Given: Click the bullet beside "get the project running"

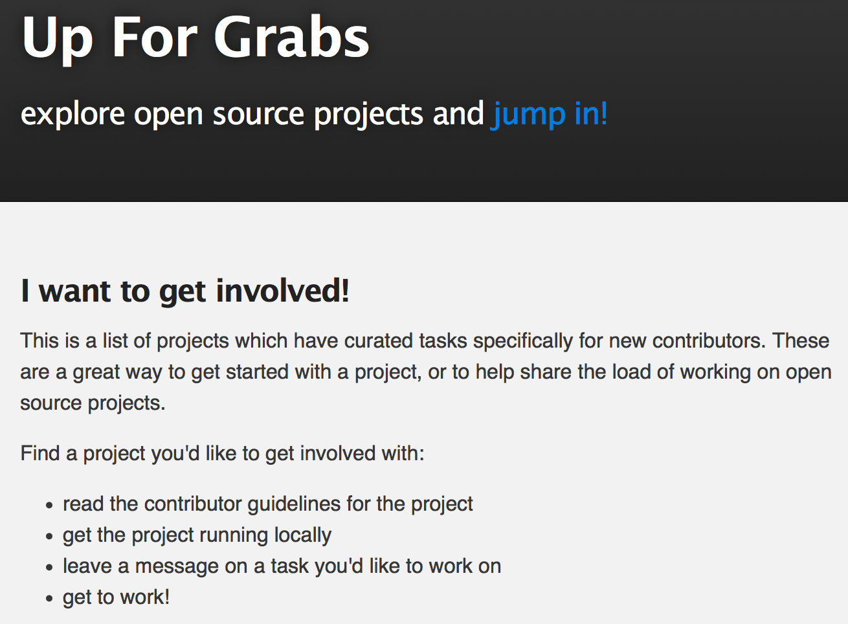Looking at the screenshot, I should point(49,537).
